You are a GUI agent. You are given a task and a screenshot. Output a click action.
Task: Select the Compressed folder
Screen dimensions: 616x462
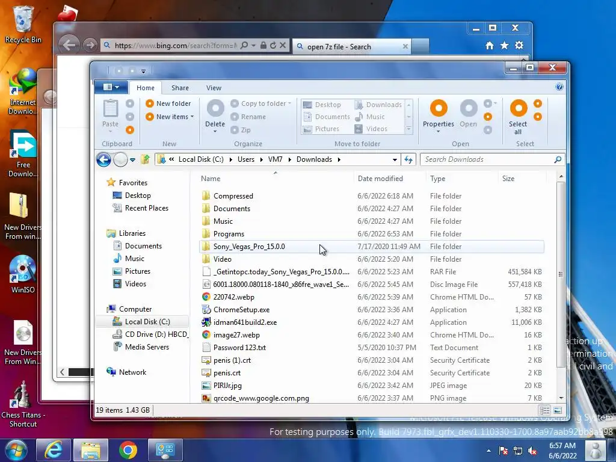point(371,196)
